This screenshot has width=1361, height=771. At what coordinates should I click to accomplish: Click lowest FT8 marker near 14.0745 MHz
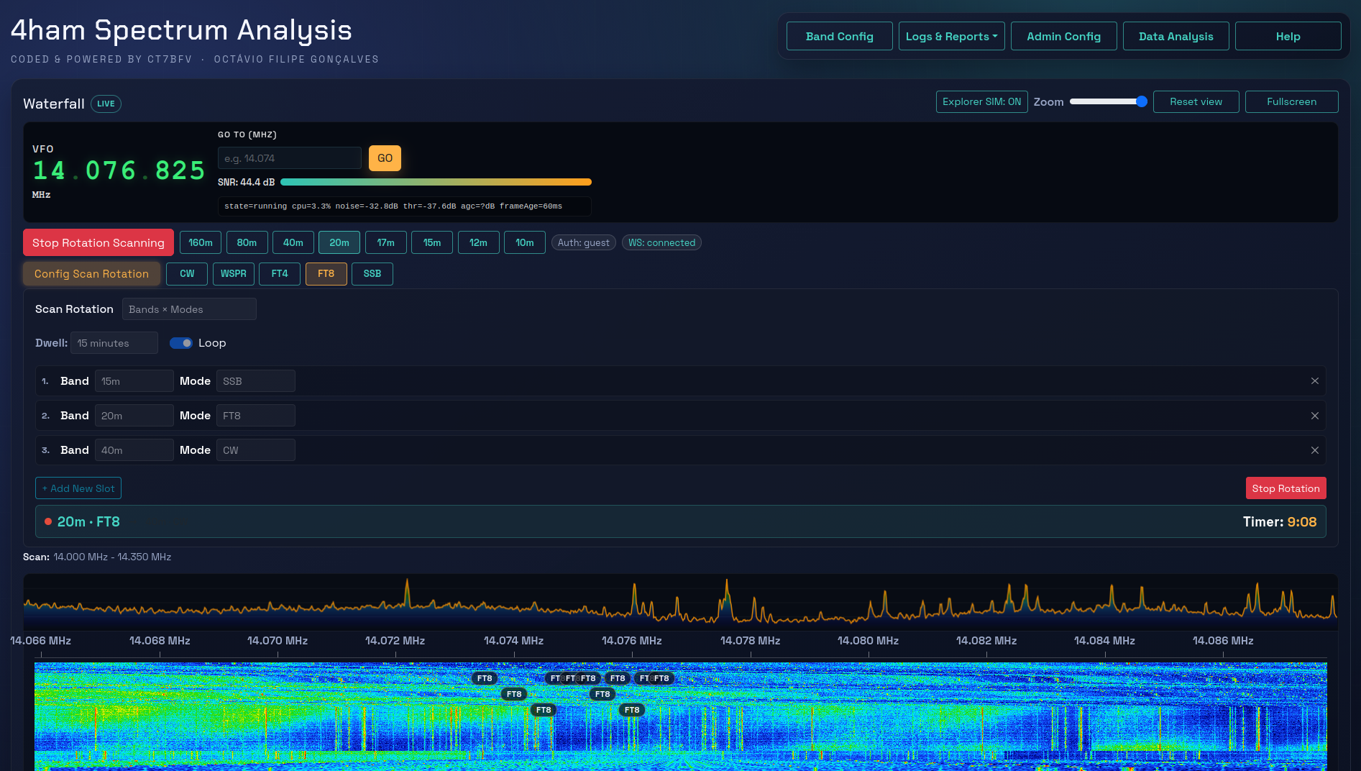(x=544, y=710)
